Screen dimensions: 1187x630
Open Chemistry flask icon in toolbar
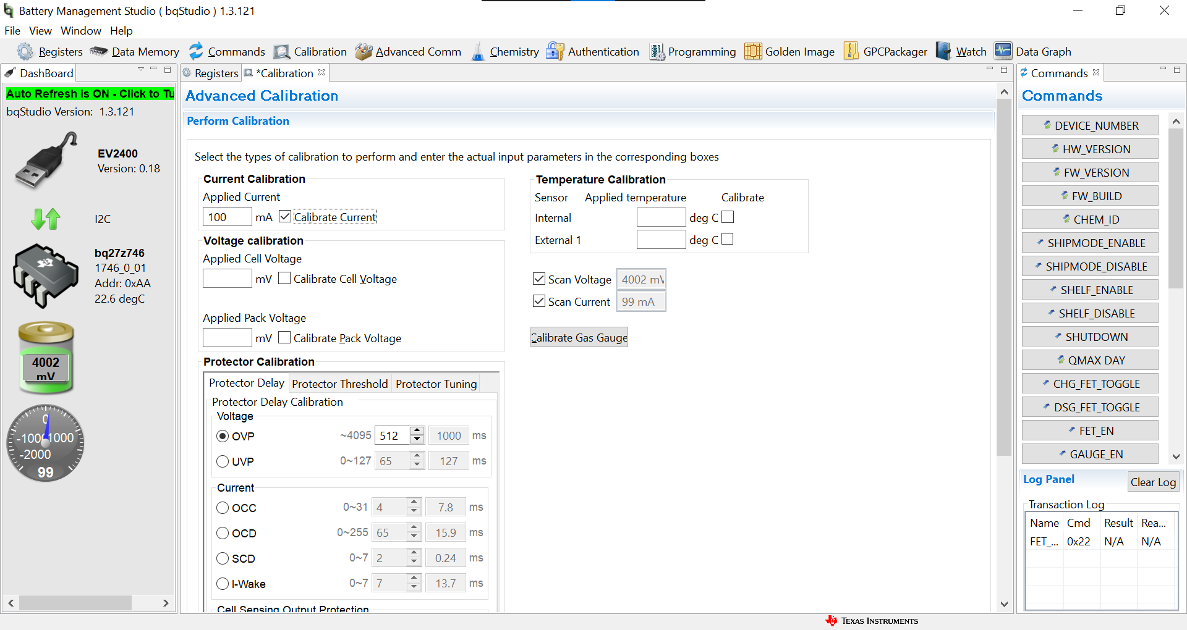(478, 52)
